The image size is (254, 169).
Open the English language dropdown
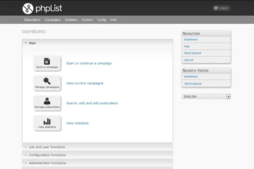206,96
